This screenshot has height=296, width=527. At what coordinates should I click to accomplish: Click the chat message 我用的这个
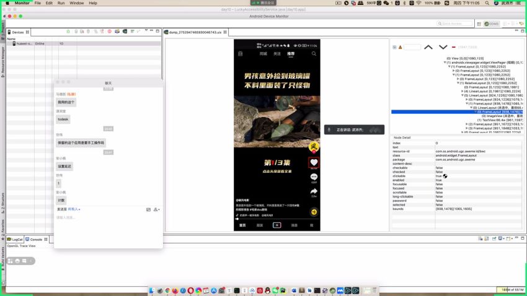point(66,102)
